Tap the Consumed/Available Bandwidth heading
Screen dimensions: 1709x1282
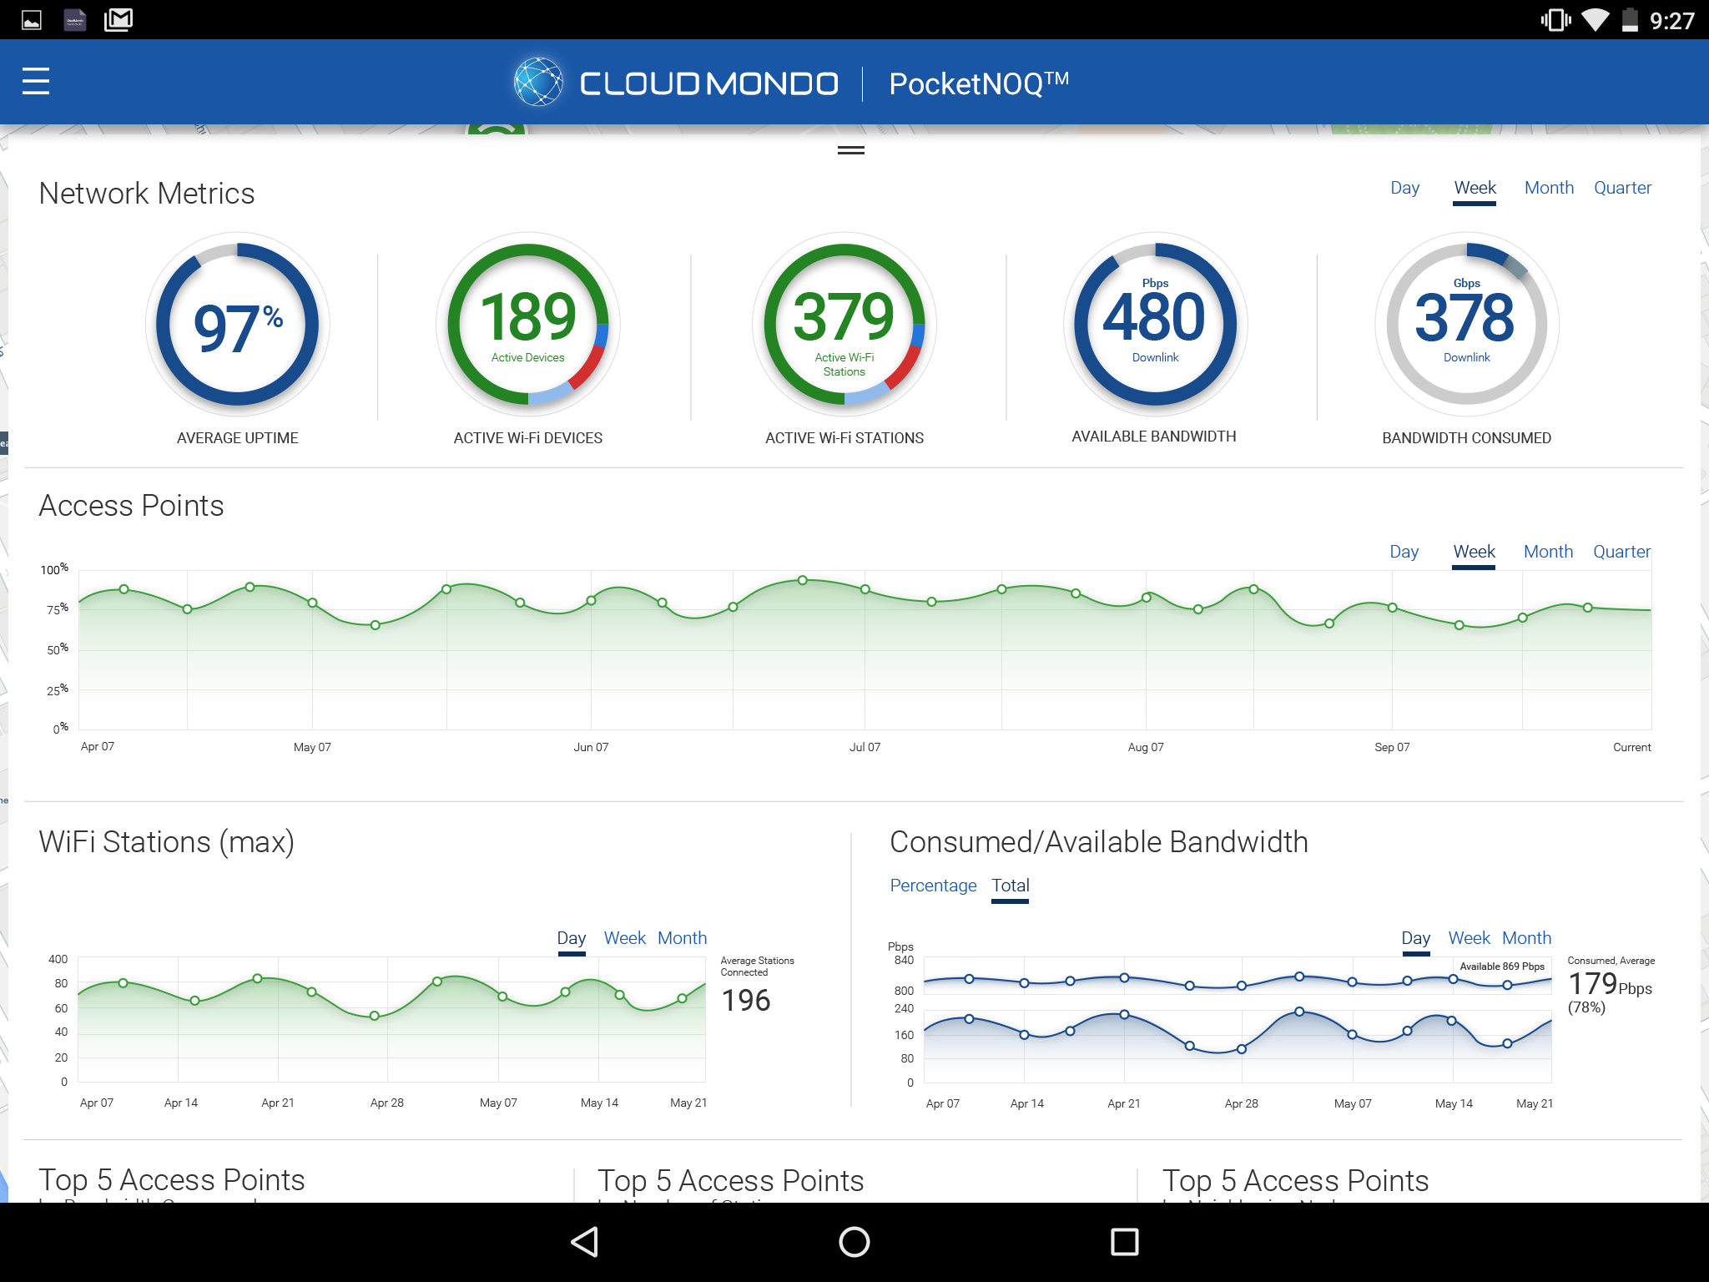pyautogui.click(x=1098, y=842)
